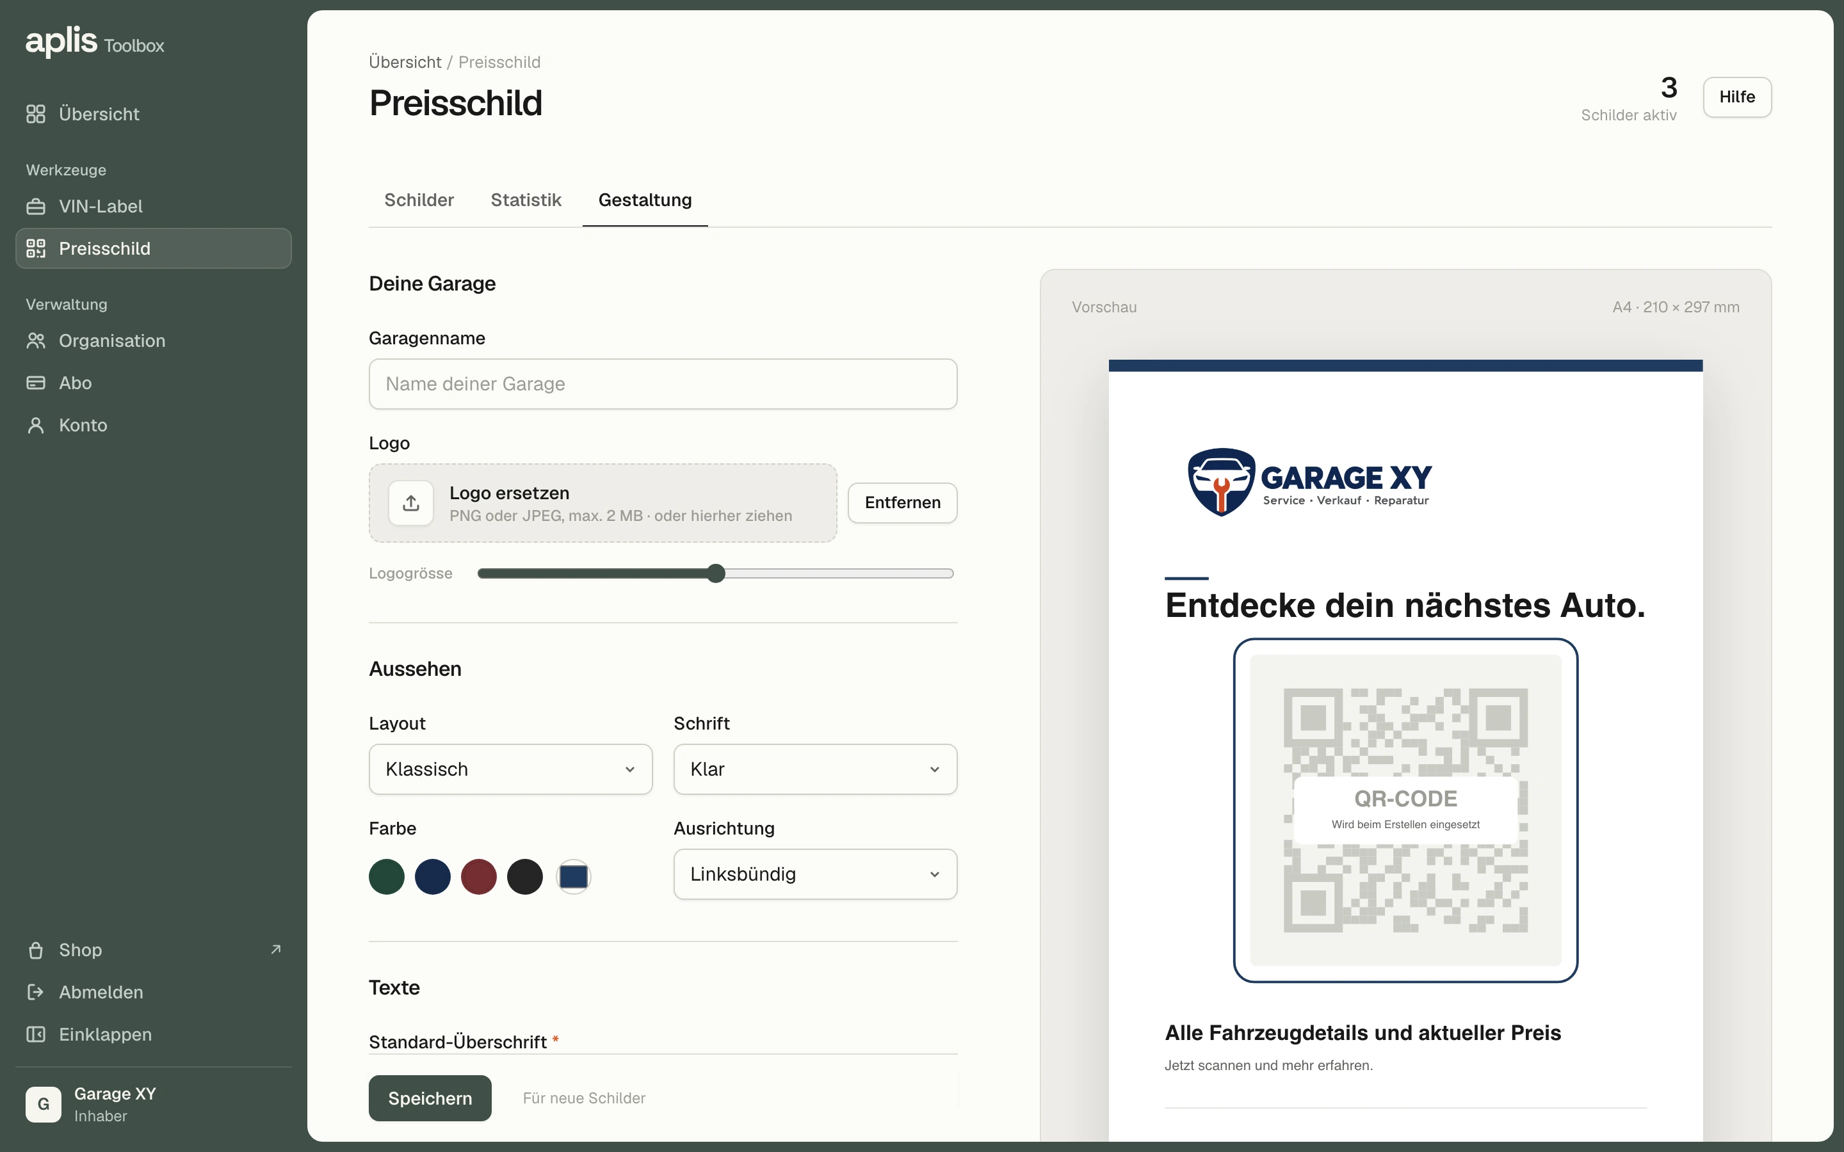Image resolution: width=1844 pixels, height=1152 pixels.
Task: Click the Abo card icon
Action: (x=36, y=383)
